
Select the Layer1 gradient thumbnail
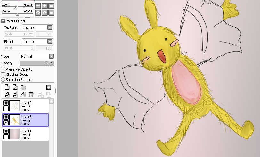coord(15,134)
